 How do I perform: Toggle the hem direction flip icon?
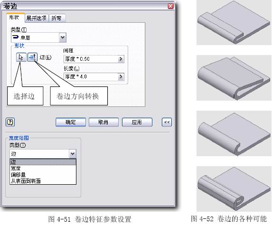(32, 57)
